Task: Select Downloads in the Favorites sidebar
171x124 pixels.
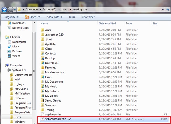Action: (x=16, y=23)
